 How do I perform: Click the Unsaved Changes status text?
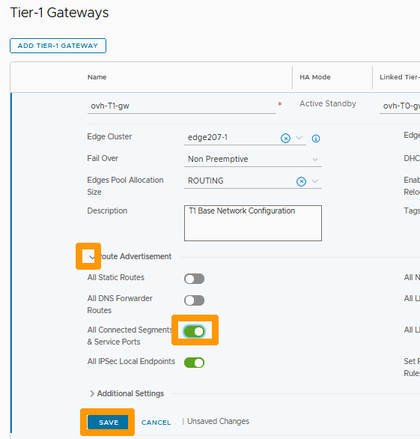[x=218, y=421]
